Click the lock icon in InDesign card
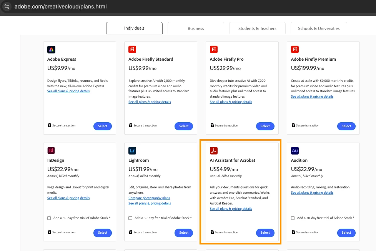 (49, 232)
